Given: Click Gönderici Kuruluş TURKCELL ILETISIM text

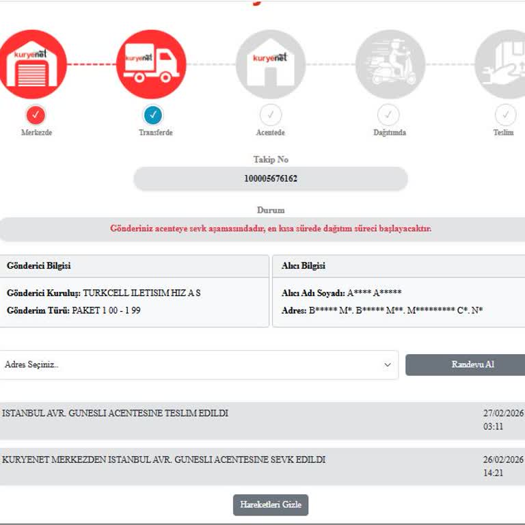Looking at the screenshot, I should click(104, 293).
